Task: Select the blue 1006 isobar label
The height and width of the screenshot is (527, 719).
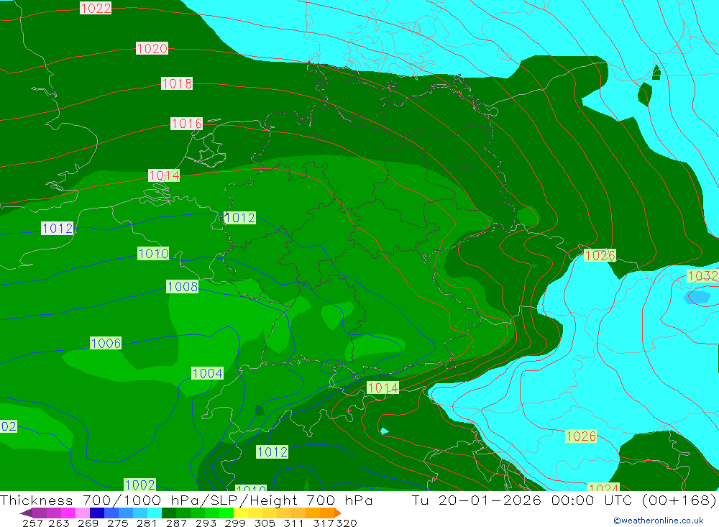Action: [106, 343]
